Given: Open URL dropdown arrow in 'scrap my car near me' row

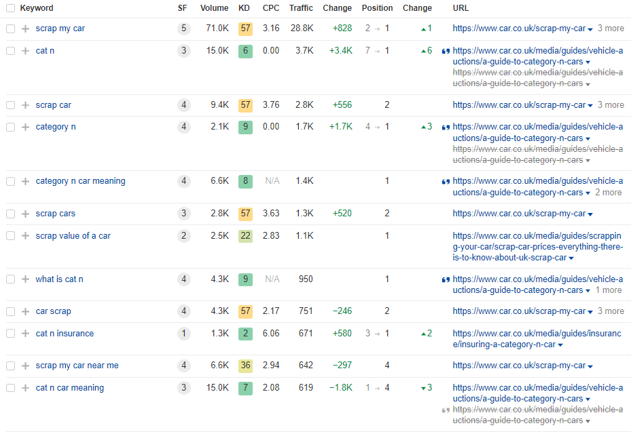Looking at the screenshot, I should pos(590,366).
